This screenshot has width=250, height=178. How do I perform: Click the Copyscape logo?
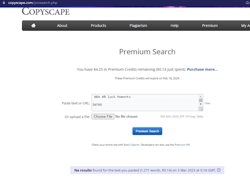click(46, 11)
